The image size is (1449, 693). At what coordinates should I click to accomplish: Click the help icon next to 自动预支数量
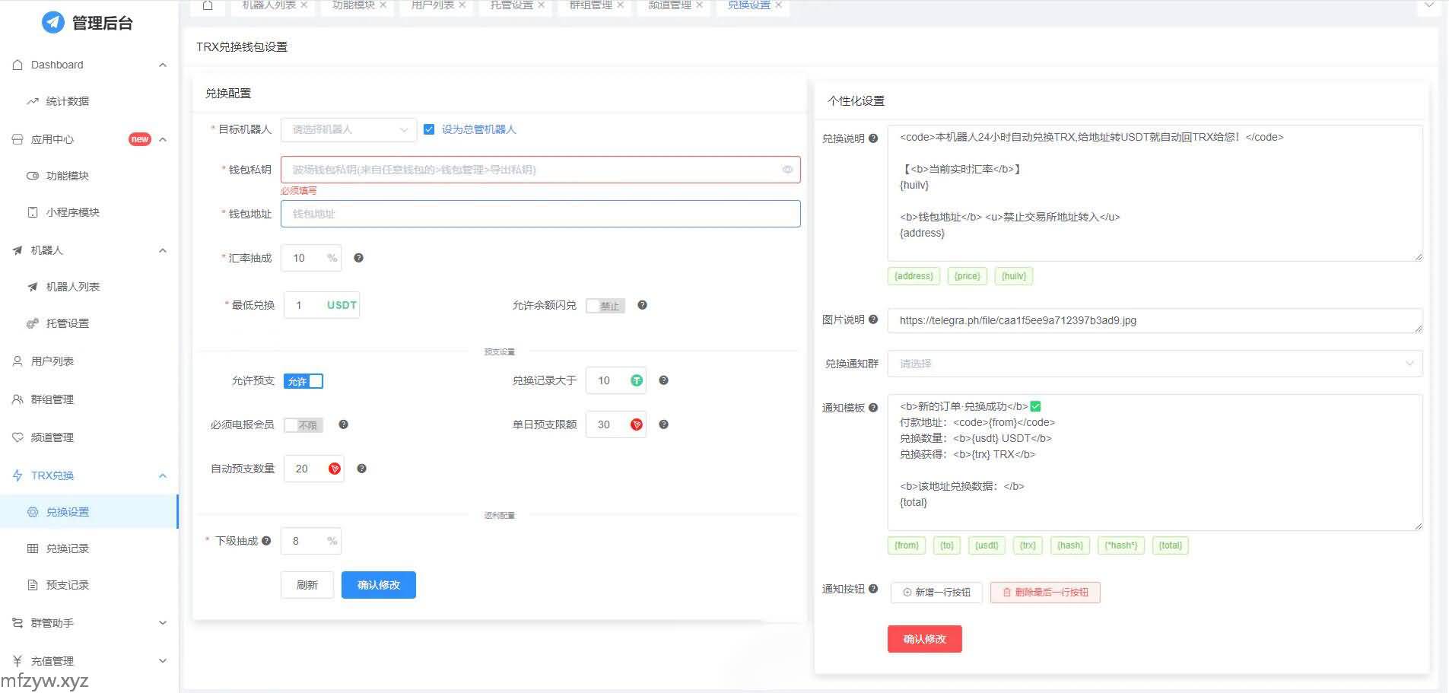[361, 469]
